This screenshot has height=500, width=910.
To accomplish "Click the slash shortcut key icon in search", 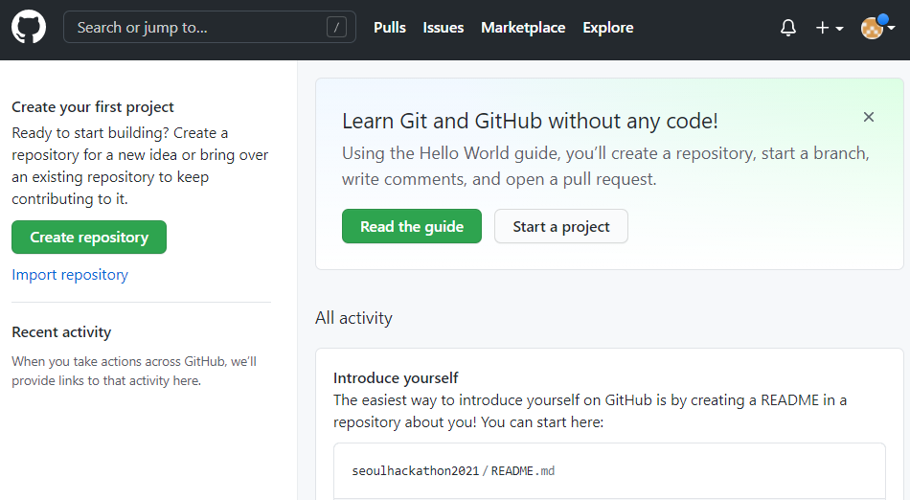I will point(336,27).
